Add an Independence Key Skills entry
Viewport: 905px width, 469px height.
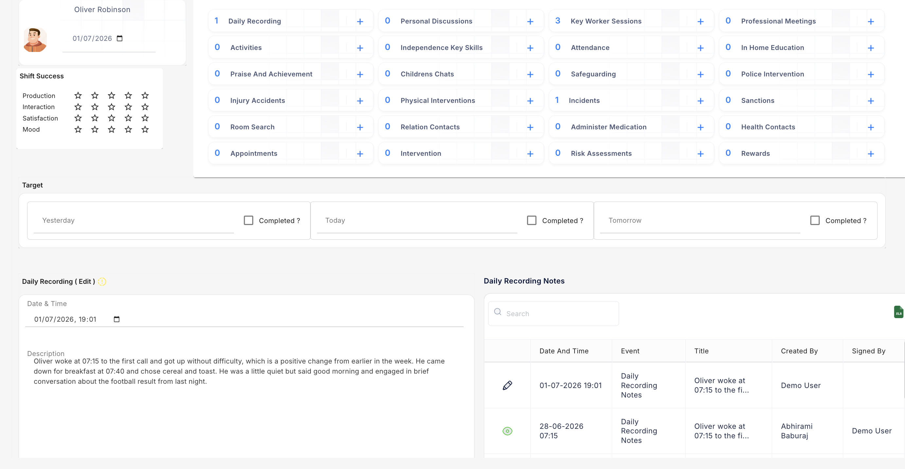[530, 48]
